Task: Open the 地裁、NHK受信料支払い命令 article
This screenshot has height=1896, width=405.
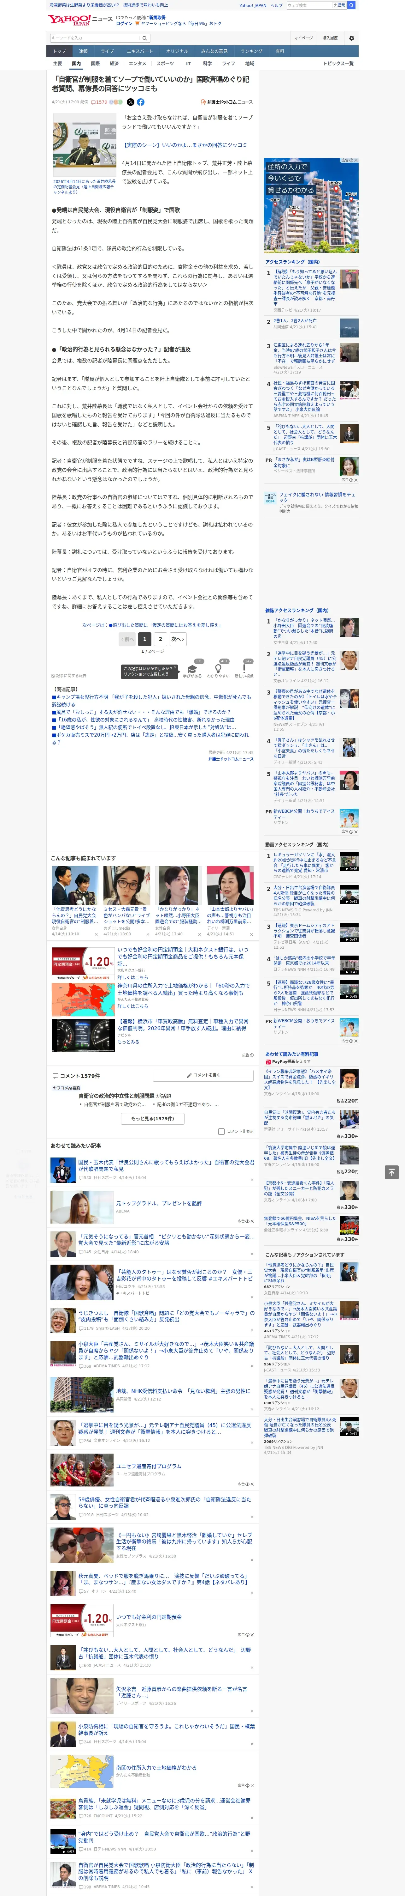Action: pyautogui.click(x=183, y=1391)
